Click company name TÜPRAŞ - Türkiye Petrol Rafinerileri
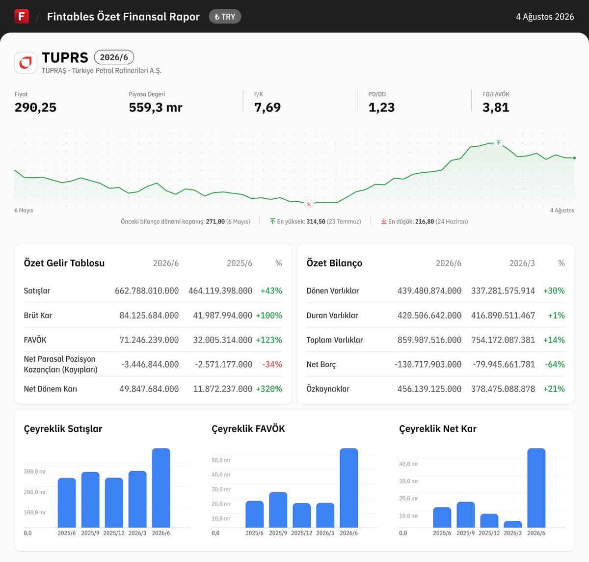The height and width of the screenshot is (562, 589). 102,71
